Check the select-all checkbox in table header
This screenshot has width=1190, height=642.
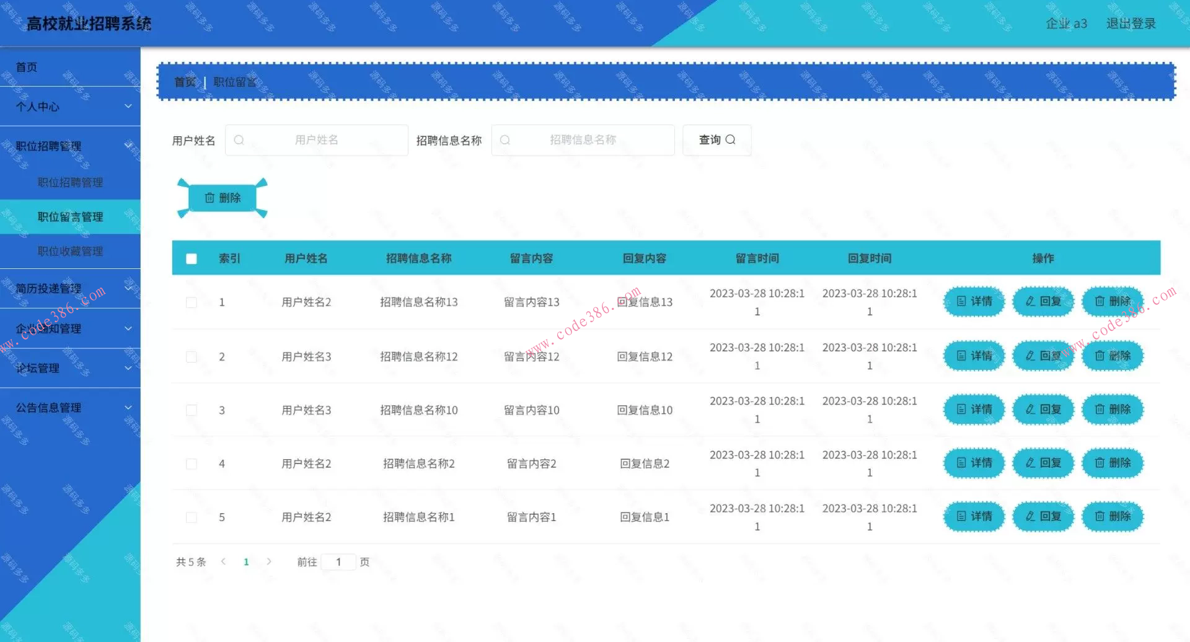click(191, 258)
